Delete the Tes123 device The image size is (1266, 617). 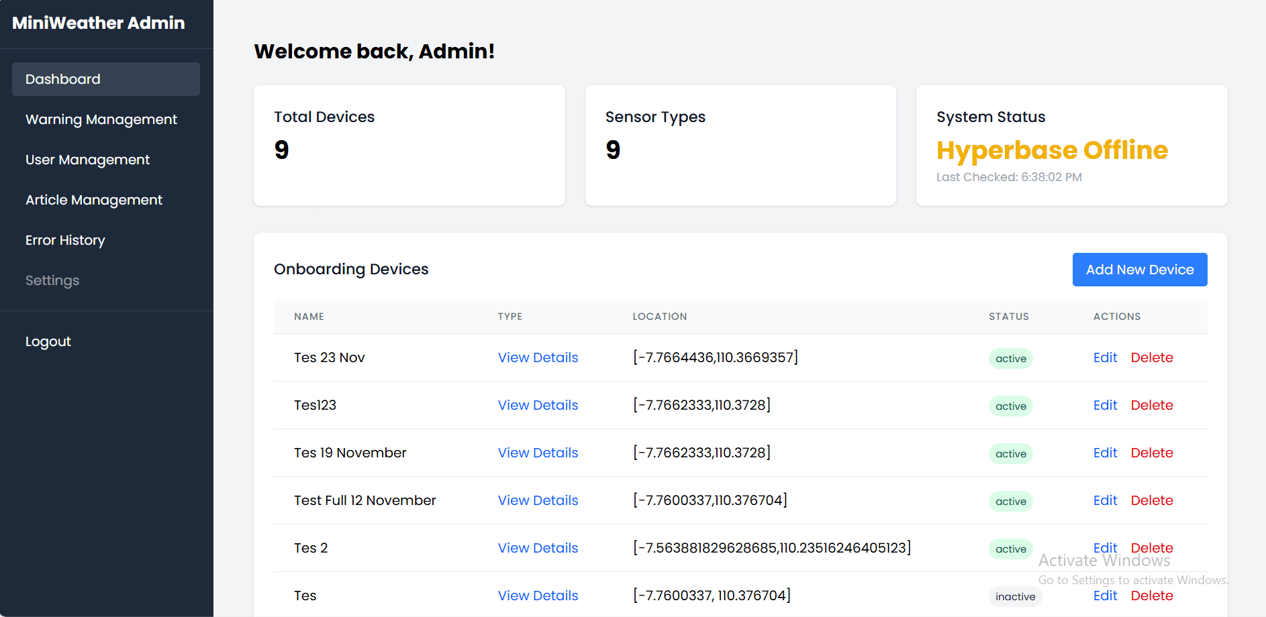(1151, 405)
